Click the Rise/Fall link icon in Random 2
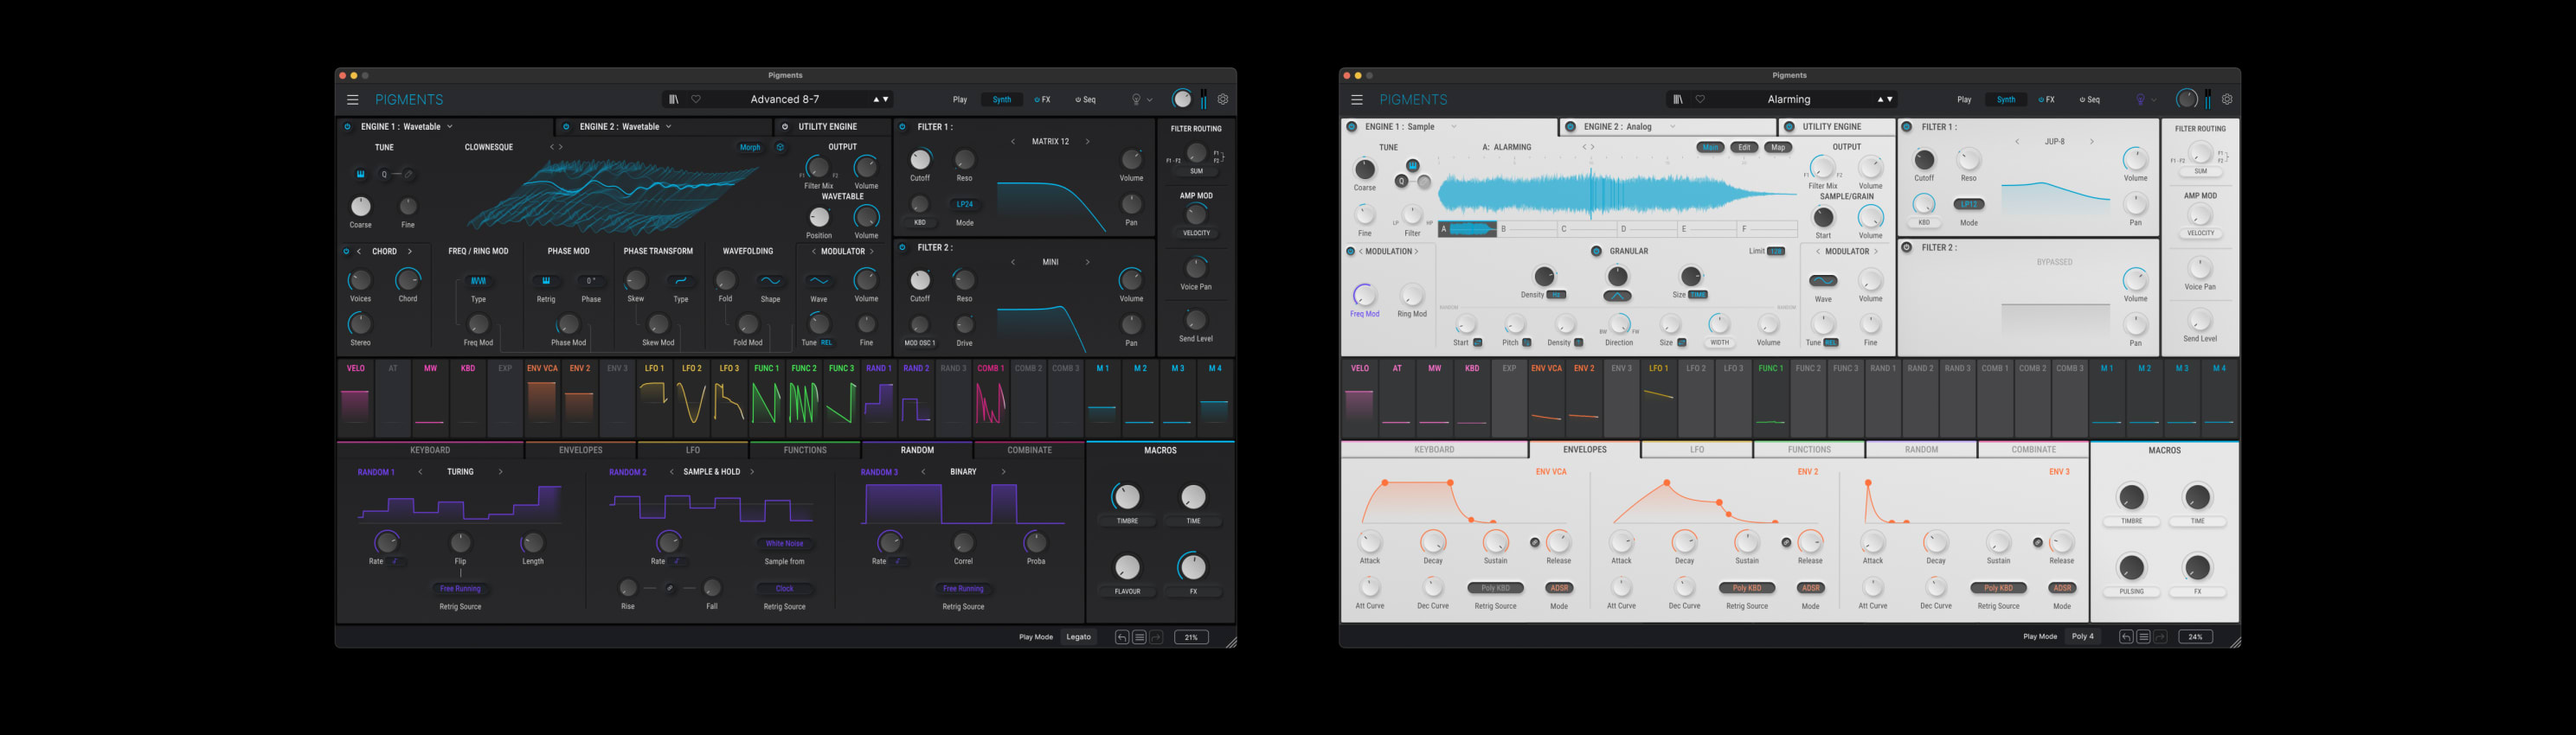Image resolution: width=2576 pixels, height=735 pixels. [x=670, y=588]
